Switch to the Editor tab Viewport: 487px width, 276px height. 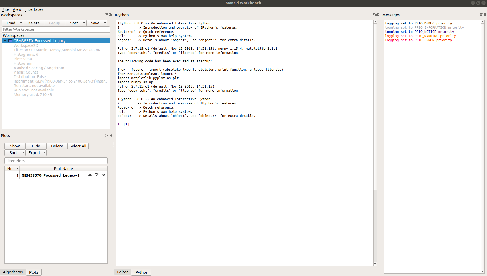click(123, 272)
